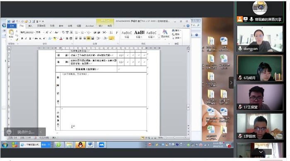Toggle the text highlight color button
The image size is (290, 161).
coord(55,38)
